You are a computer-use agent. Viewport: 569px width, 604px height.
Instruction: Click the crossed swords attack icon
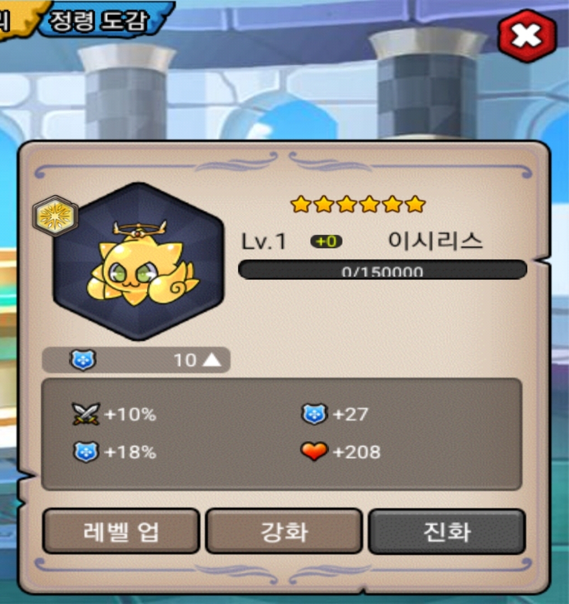pyautogui.click(x=86, y=414)
